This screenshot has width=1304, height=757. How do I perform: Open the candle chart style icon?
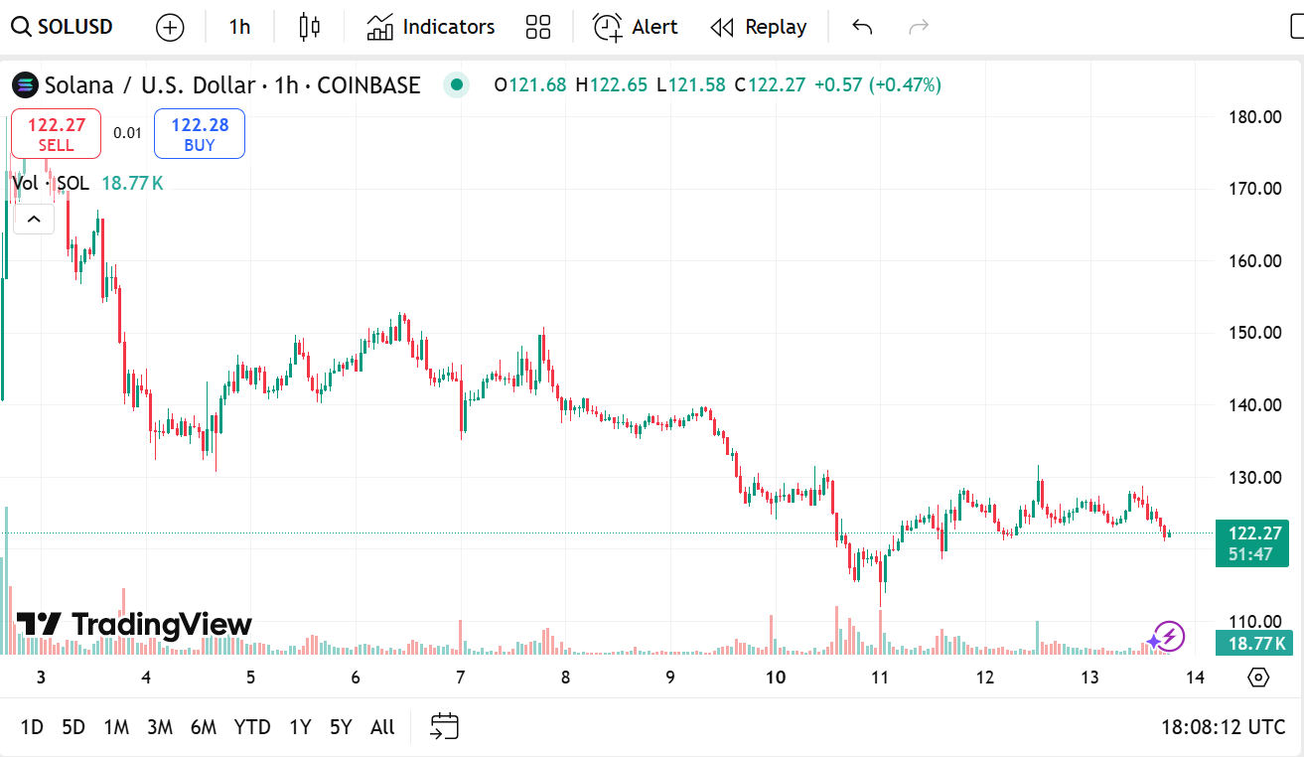tap(308, 27)
